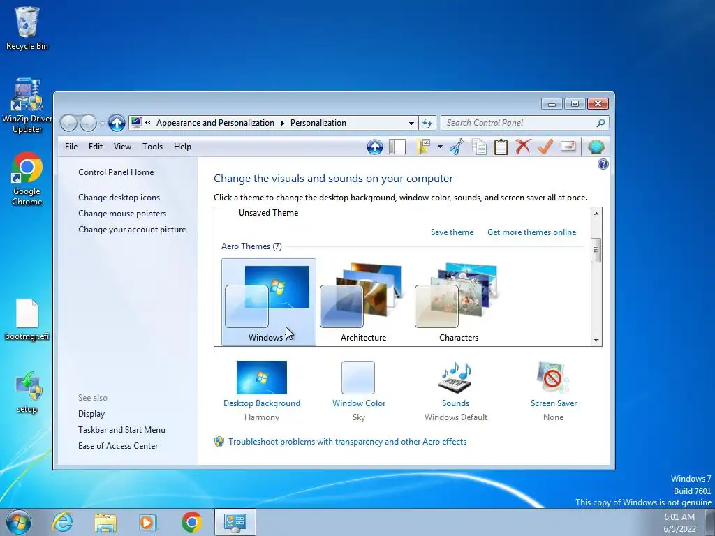The image size is (715, 536).
Task: Click the Copy pages icon
Action: coord(479,147)
